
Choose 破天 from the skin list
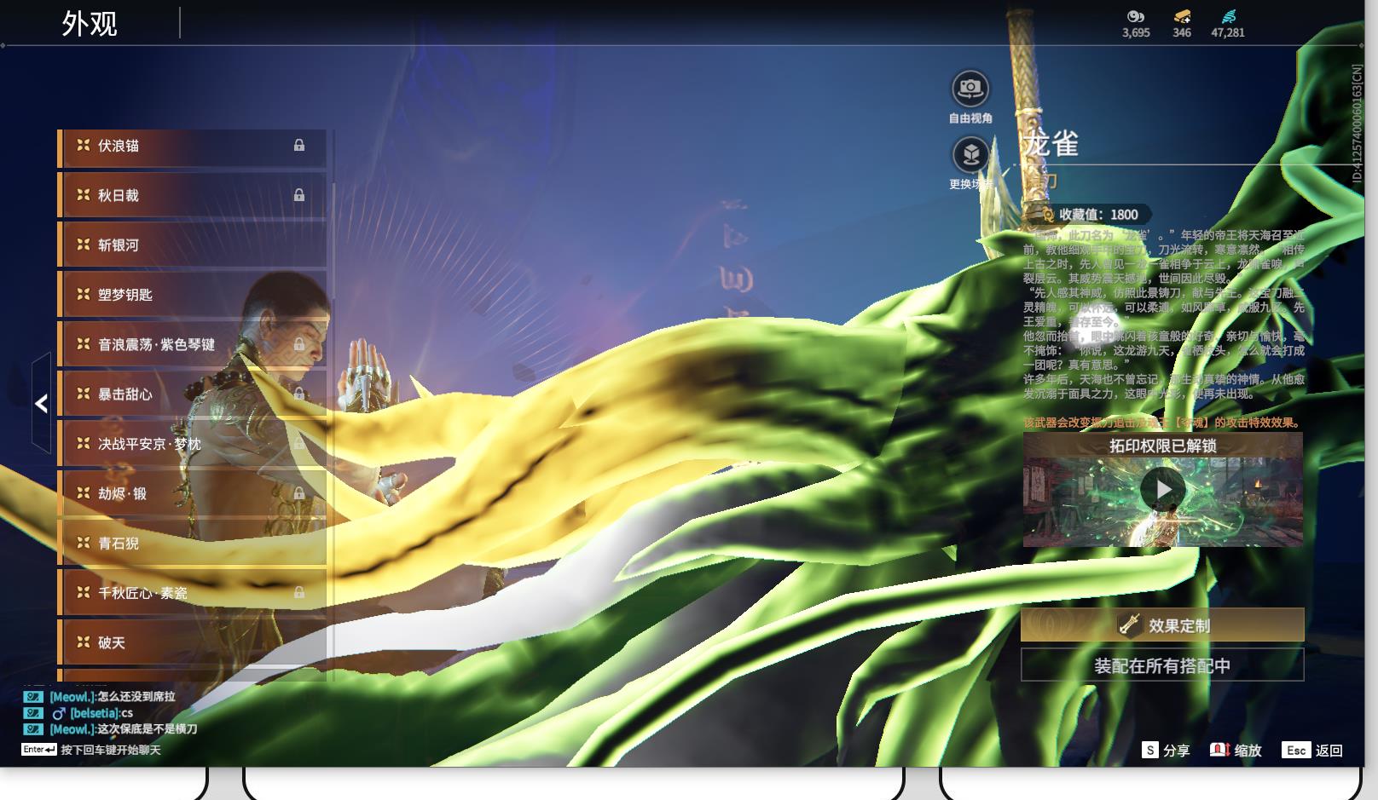192,642
